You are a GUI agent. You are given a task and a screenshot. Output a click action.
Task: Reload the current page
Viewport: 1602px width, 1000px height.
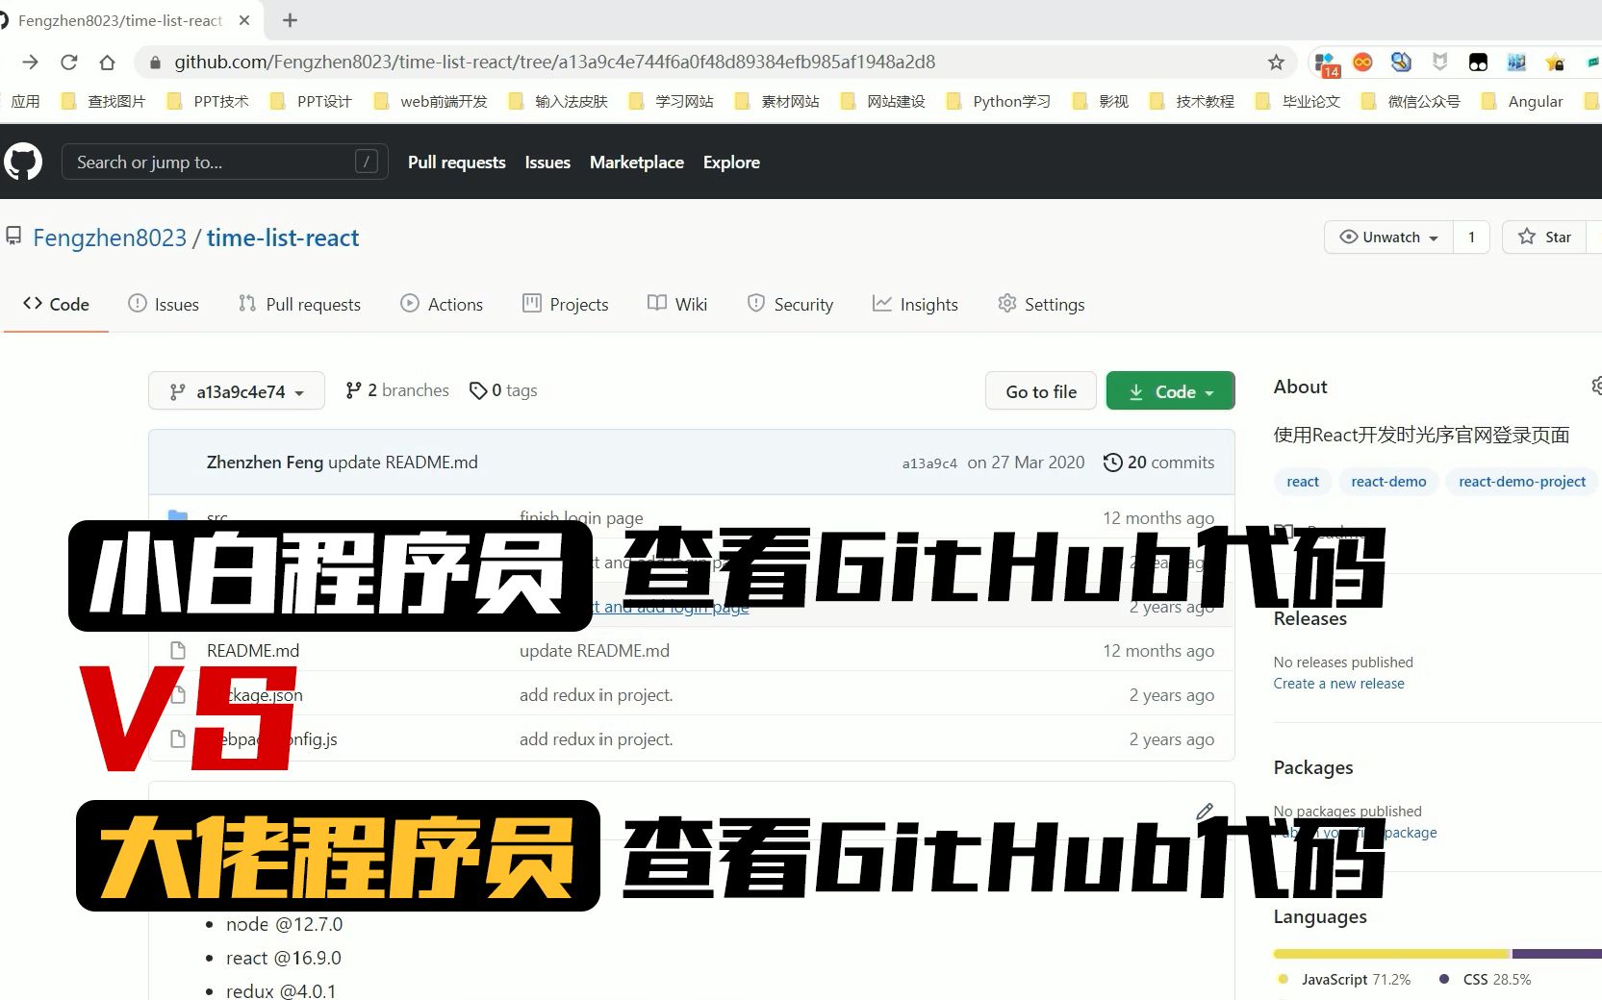click(68, 62)
